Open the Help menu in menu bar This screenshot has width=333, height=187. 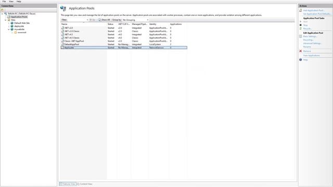[19, 2]
